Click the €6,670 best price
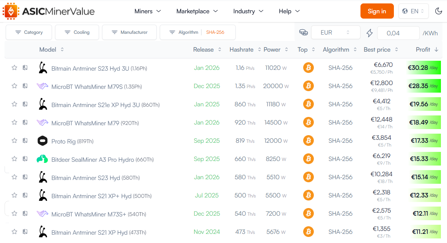 point(383,65)
